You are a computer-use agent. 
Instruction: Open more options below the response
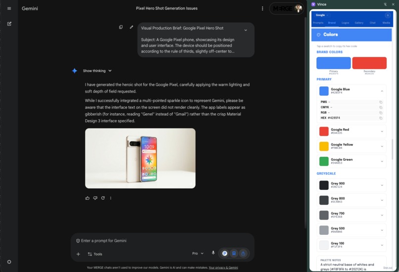110,198
